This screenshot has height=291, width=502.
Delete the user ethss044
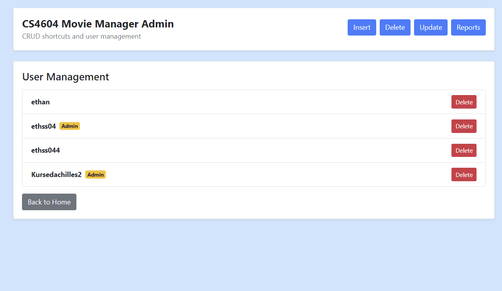click(x=464, y=150)
